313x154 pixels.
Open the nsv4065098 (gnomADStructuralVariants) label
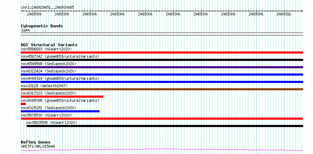[x=60, y=100]
